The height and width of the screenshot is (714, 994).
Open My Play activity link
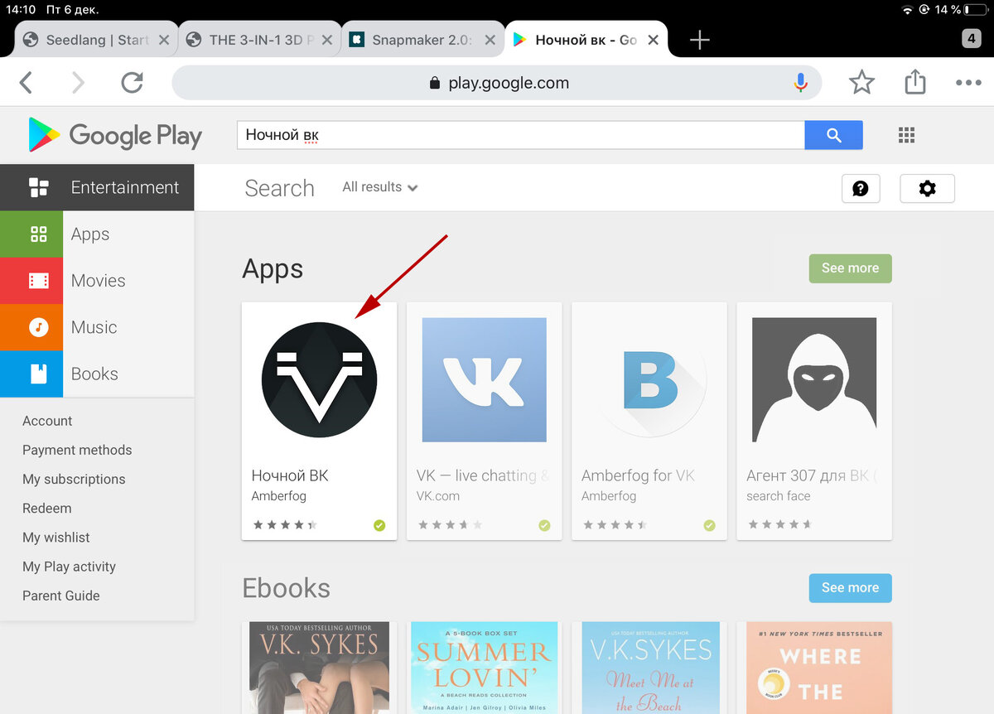click(69, 567)
